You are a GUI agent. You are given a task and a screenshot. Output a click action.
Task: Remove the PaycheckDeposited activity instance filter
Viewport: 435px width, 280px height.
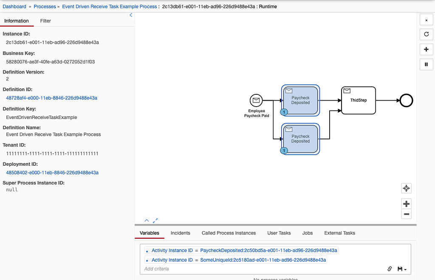click(147, 251)
